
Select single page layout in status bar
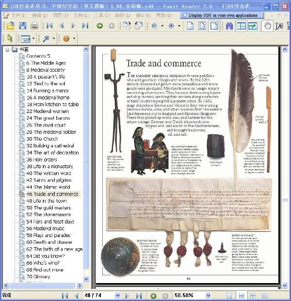click(x=229, y=296)
